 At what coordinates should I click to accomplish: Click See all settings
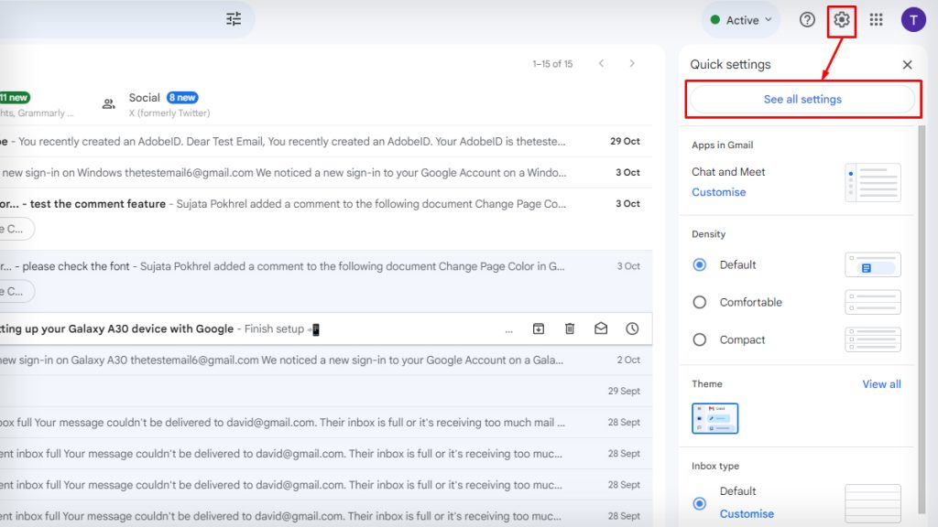click(802, 97)
